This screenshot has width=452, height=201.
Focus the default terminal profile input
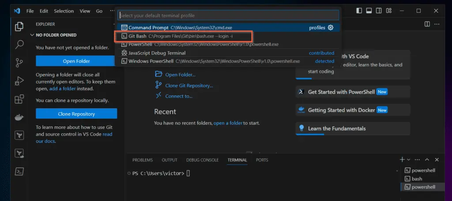(x=228, y=15)
